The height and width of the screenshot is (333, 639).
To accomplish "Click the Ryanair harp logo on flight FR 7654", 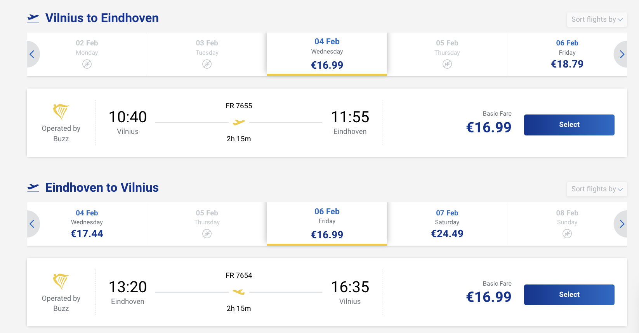I will [x=61, y=281].
